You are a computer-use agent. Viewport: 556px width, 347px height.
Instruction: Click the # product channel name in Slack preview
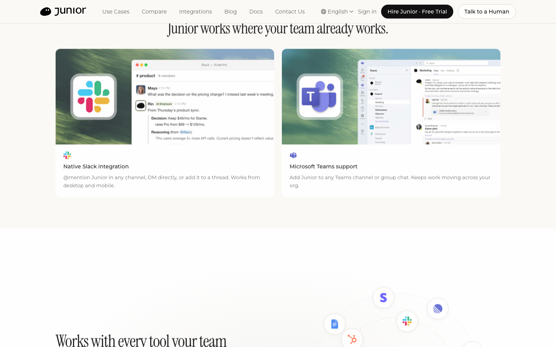pos(146,76)
